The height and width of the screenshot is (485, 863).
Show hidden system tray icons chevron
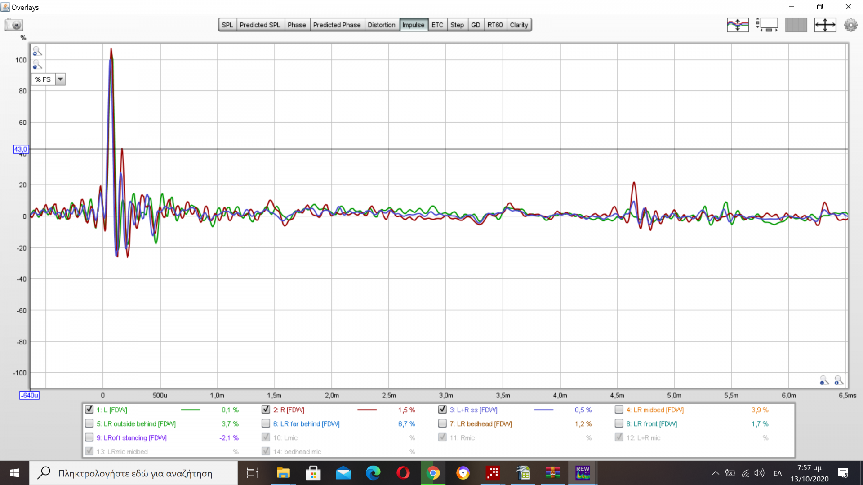(715, 473)
